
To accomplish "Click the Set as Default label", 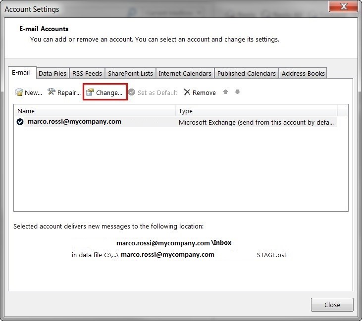I will [x=157, y=92].
